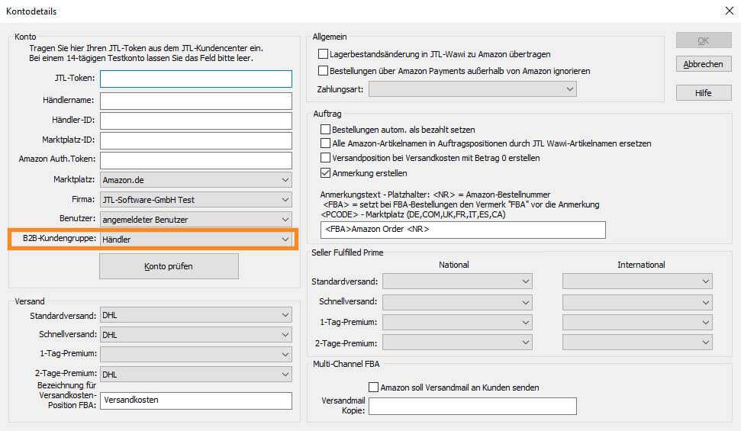Viewport: 741px width, 431px height.
Task: Toggle Bestellungen autom. als bezahlt setzen
Action: click(326, 130)
